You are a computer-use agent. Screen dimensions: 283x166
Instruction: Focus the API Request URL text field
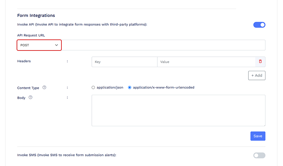coord(163,45)
